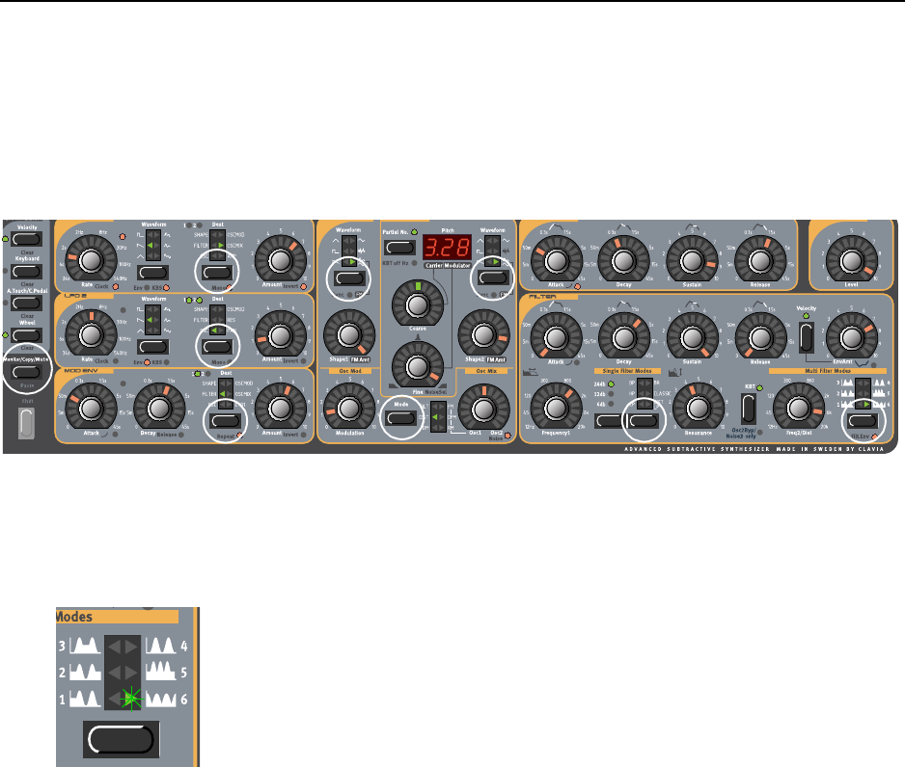Click circled Dest button above LFO 2 section
905x767 pixels.
click(x=217, y=273)
